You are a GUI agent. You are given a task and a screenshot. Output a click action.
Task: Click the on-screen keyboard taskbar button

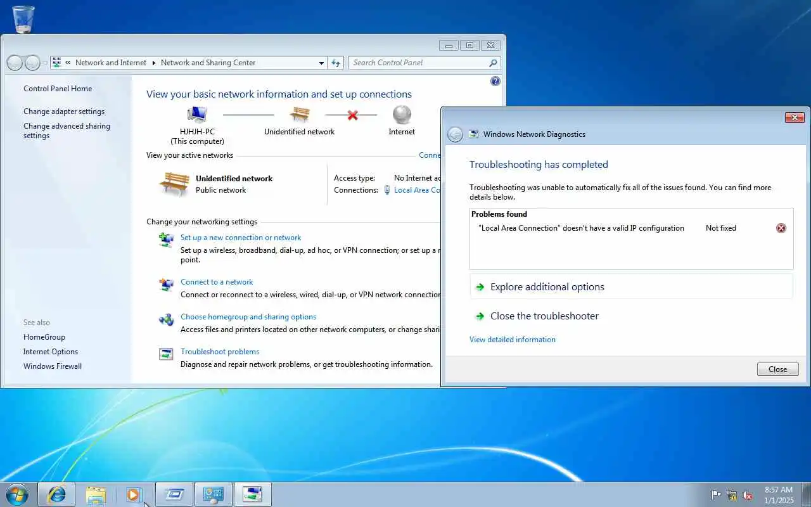coord(174,494)
